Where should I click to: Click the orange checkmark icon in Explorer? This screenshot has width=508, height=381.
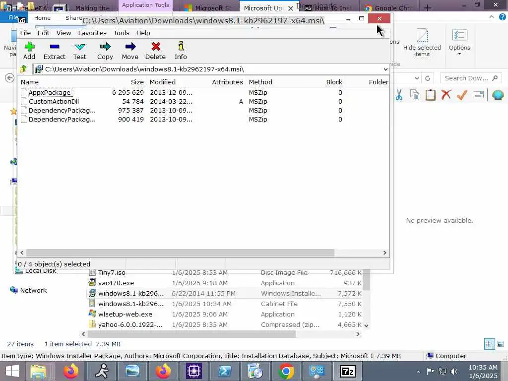click(x=462, y=95)
